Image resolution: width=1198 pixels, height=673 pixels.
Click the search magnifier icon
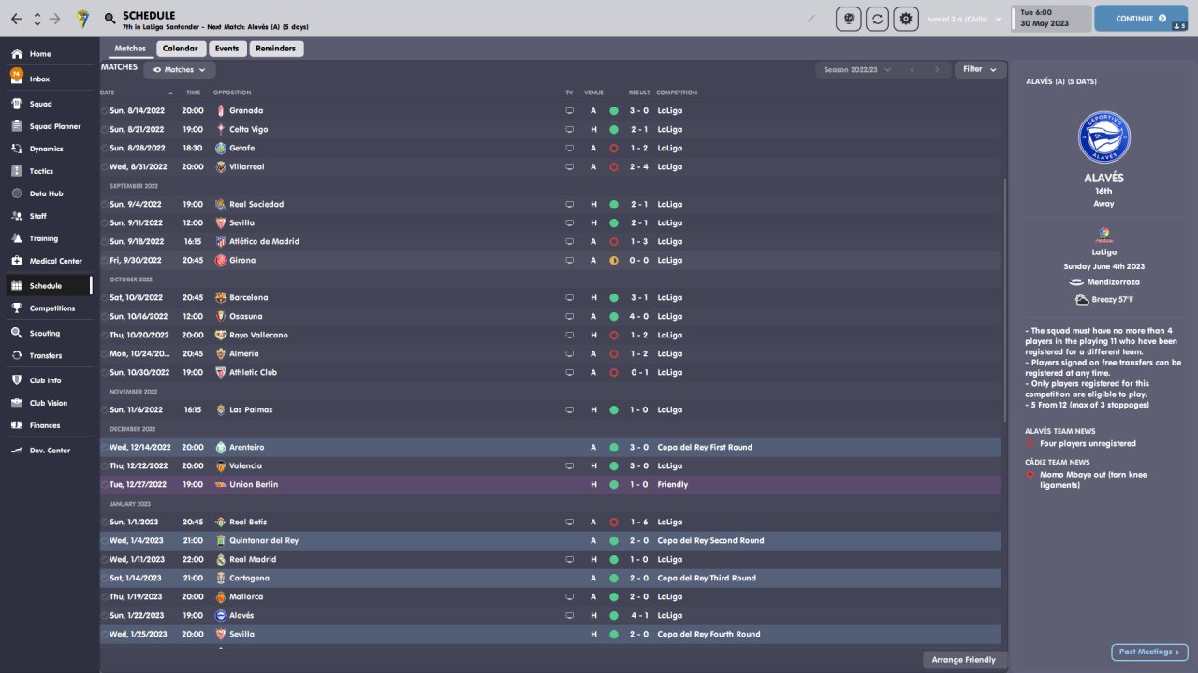click(110, 19)
